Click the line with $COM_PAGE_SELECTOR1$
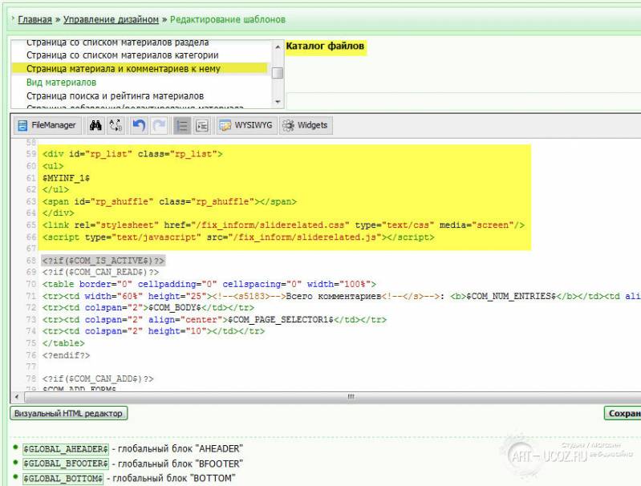The width and height of the screenshot is (641, 486). pyautogui.click(x=214, y=319)
